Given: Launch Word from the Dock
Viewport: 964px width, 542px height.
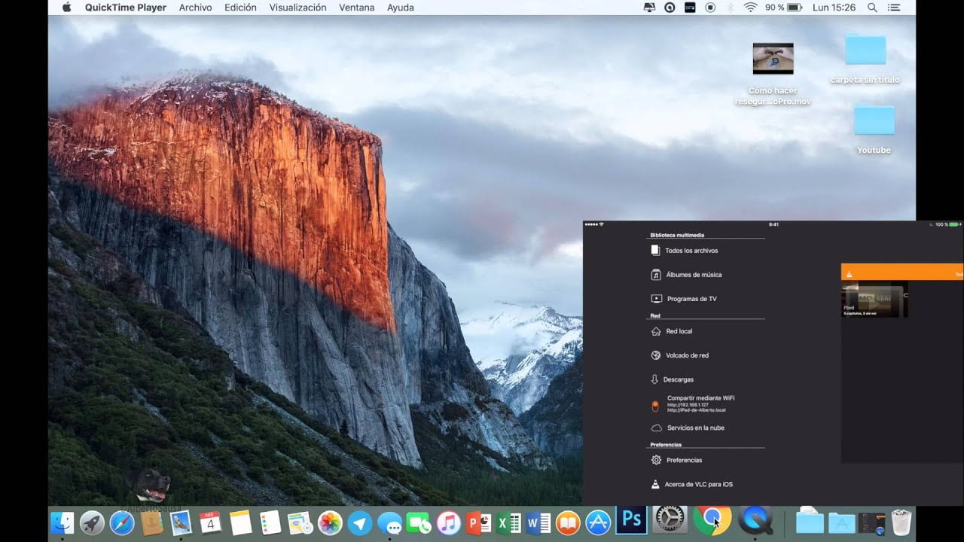Looking at the screenshot, I should tap(538, 522).
